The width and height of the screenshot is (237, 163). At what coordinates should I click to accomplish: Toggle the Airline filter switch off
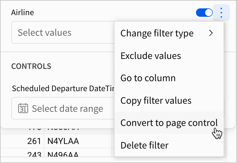pyautogui.click(x=204, y=13)
